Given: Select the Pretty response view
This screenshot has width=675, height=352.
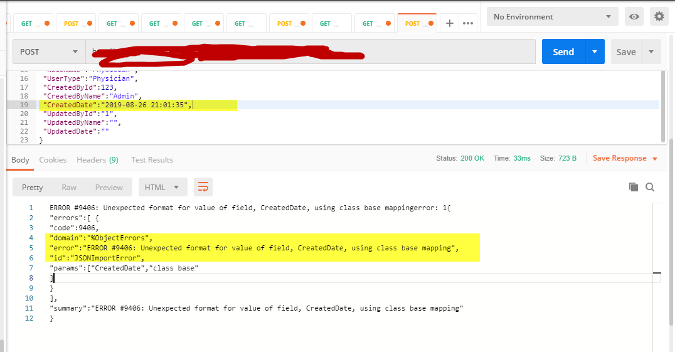Looking at the screenshot, I should tap(32, 187).
